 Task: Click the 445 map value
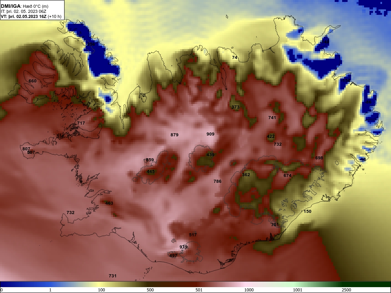tap(151, 172)
